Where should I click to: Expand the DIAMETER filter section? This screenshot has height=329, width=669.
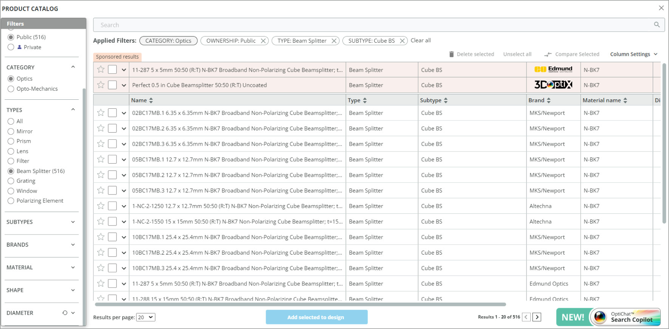[x=73, y=313]
